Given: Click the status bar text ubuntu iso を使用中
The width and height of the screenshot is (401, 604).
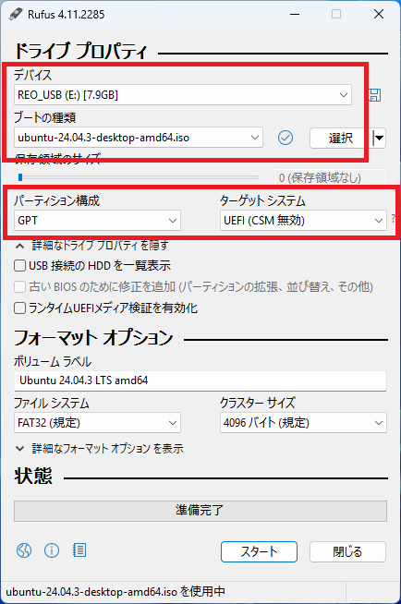Looking at the screenshot, I should click(x=115, y=592).
